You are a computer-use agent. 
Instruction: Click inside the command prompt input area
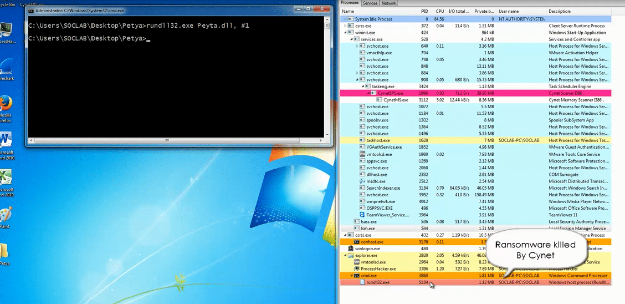point(176,77)
